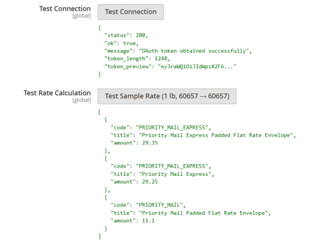Click [global] scope label under Test Rate Calculation
The width and height of the screenshot is (333, 243).
point(81,100)
